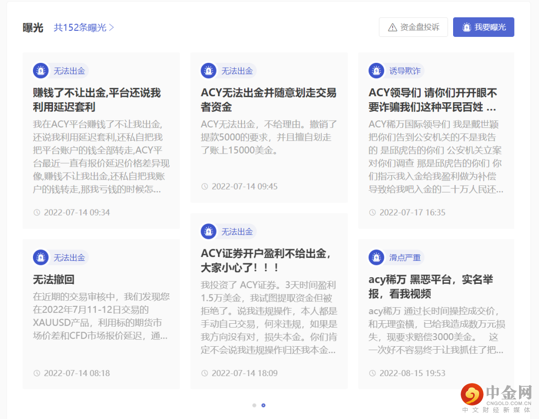Click the 我要曝光 button
The width and height of the screenshot is (539, 419).
click(483, 27)
